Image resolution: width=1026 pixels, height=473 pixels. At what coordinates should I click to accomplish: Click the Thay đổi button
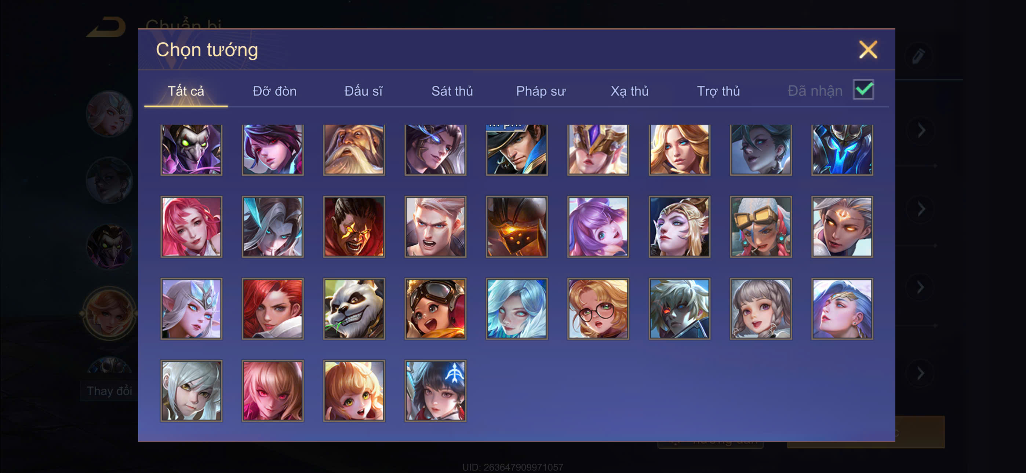tap(109, 390)
